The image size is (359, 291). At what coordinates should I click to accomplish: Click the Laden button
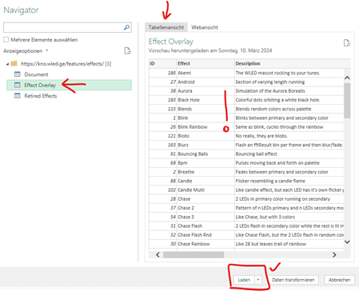(244, 280)
